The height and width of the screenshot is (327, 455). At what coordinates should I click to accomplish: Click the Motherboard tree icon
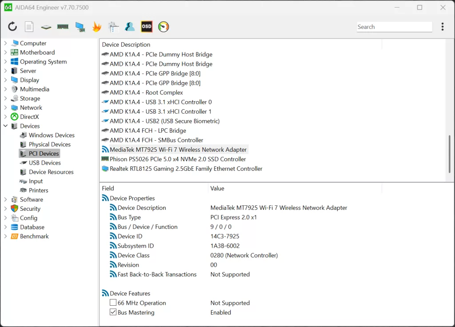(x=15, y=52)
